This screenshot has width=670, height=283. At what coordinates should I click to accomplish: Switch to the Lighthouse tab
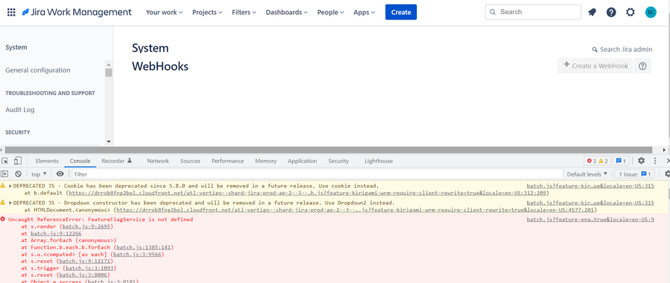point(379,161)
